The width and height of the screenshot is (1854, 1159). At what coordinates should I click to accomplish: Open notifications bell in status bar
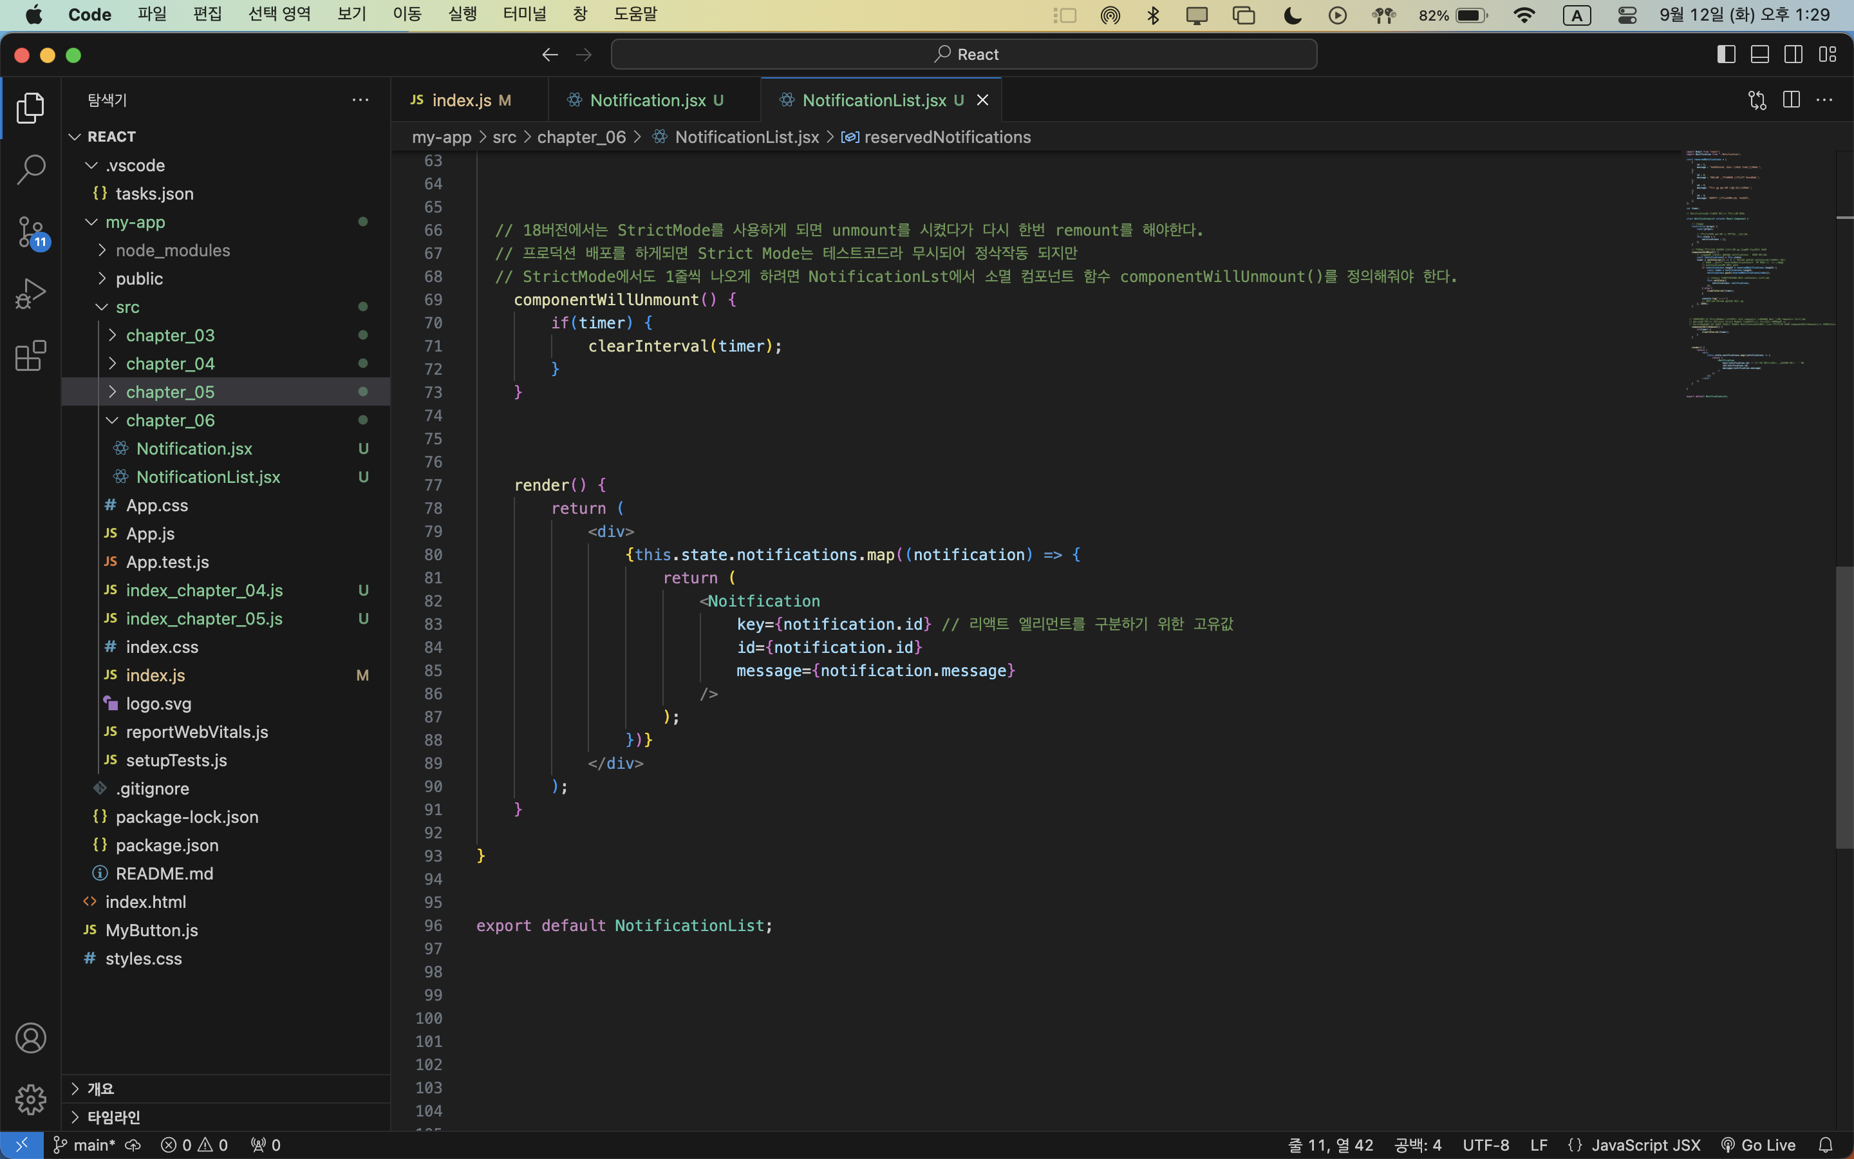(x=1826, y=1144)
